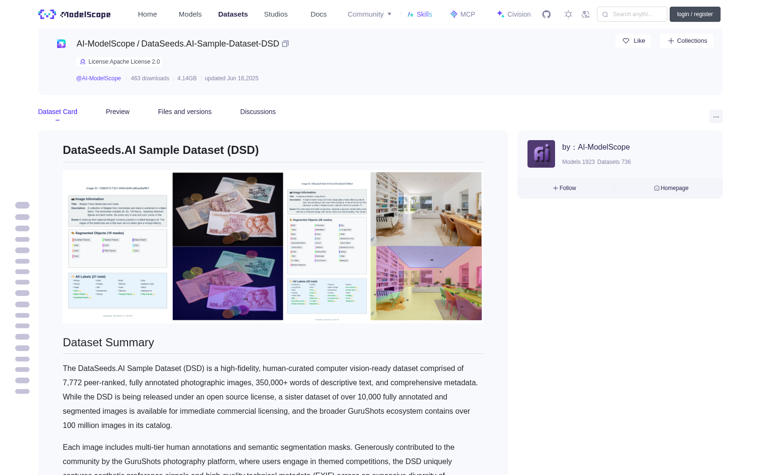The image size is (761, 475).
Task: Open the three-dots more options menu
Action: point(716,116)
